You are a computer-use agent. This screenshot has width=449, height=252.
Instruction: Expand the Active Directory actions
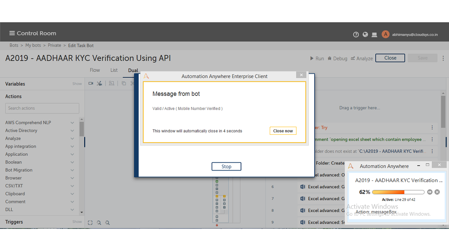pos(72,131)
